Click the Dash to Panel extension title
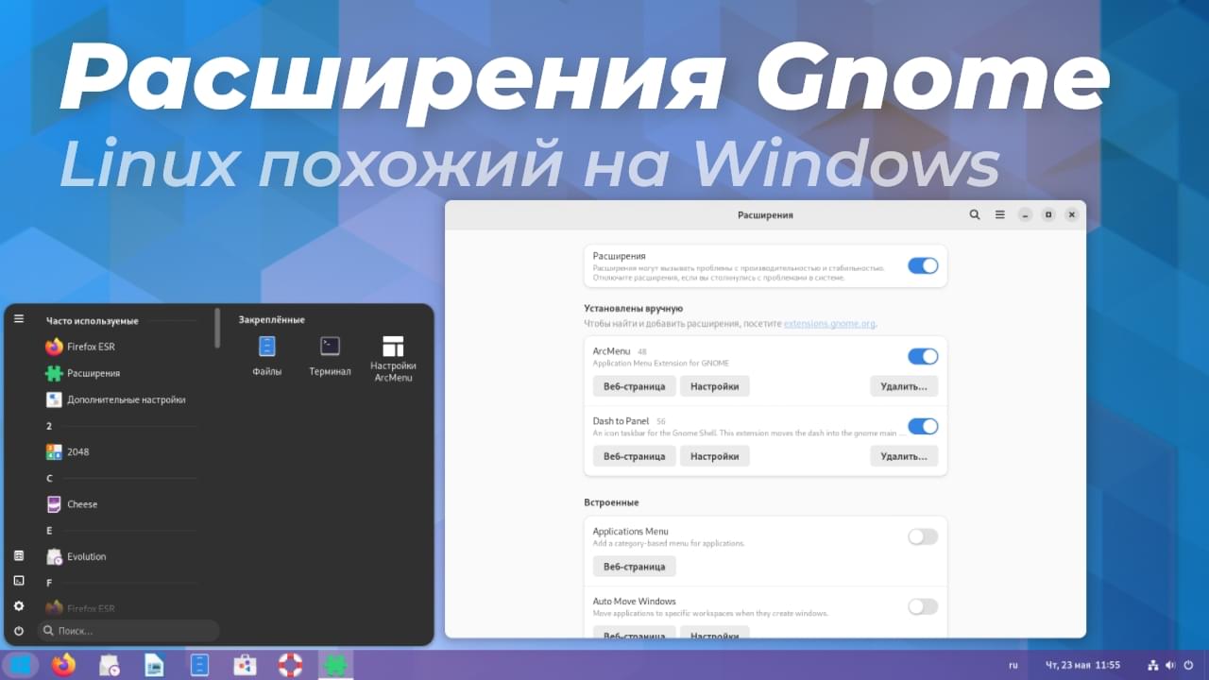Screen dimensions: 1209x680 621,421
